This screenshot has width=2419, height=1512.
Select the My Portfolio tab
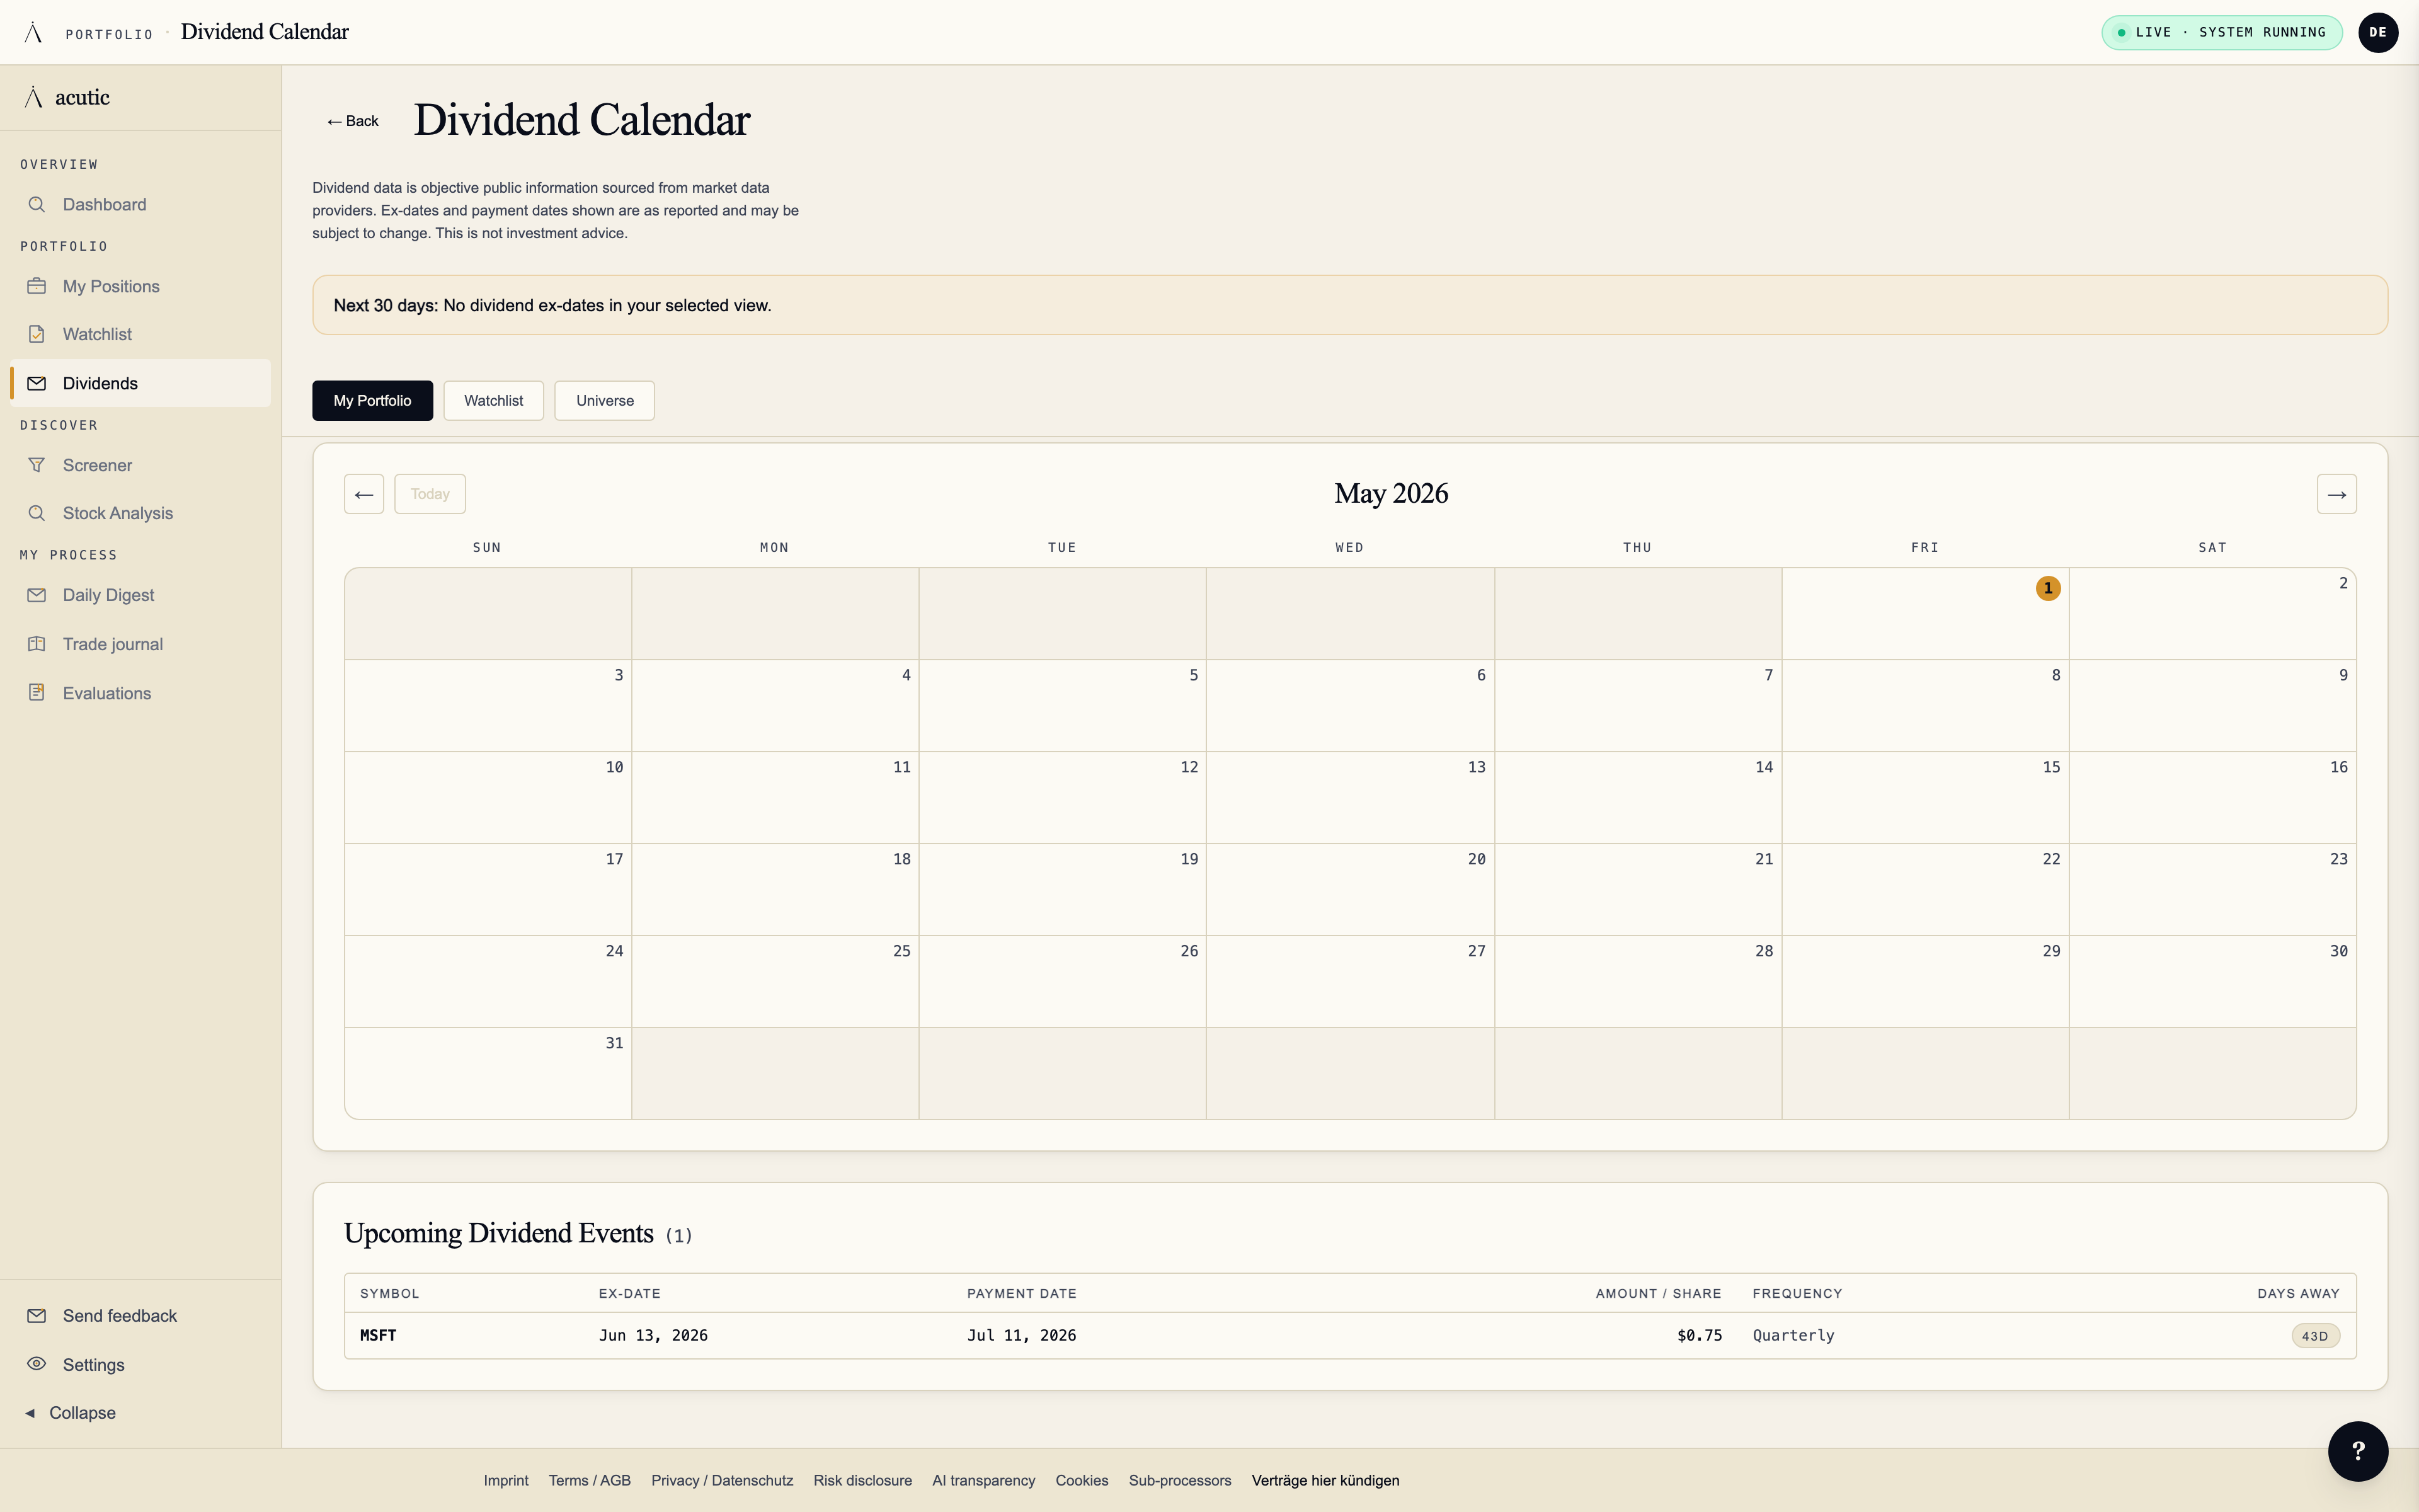[x=372, y=400]
